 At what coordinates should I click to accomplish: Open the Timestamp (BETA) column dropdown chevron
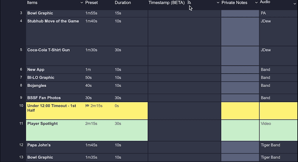click(x=218, y=3)
